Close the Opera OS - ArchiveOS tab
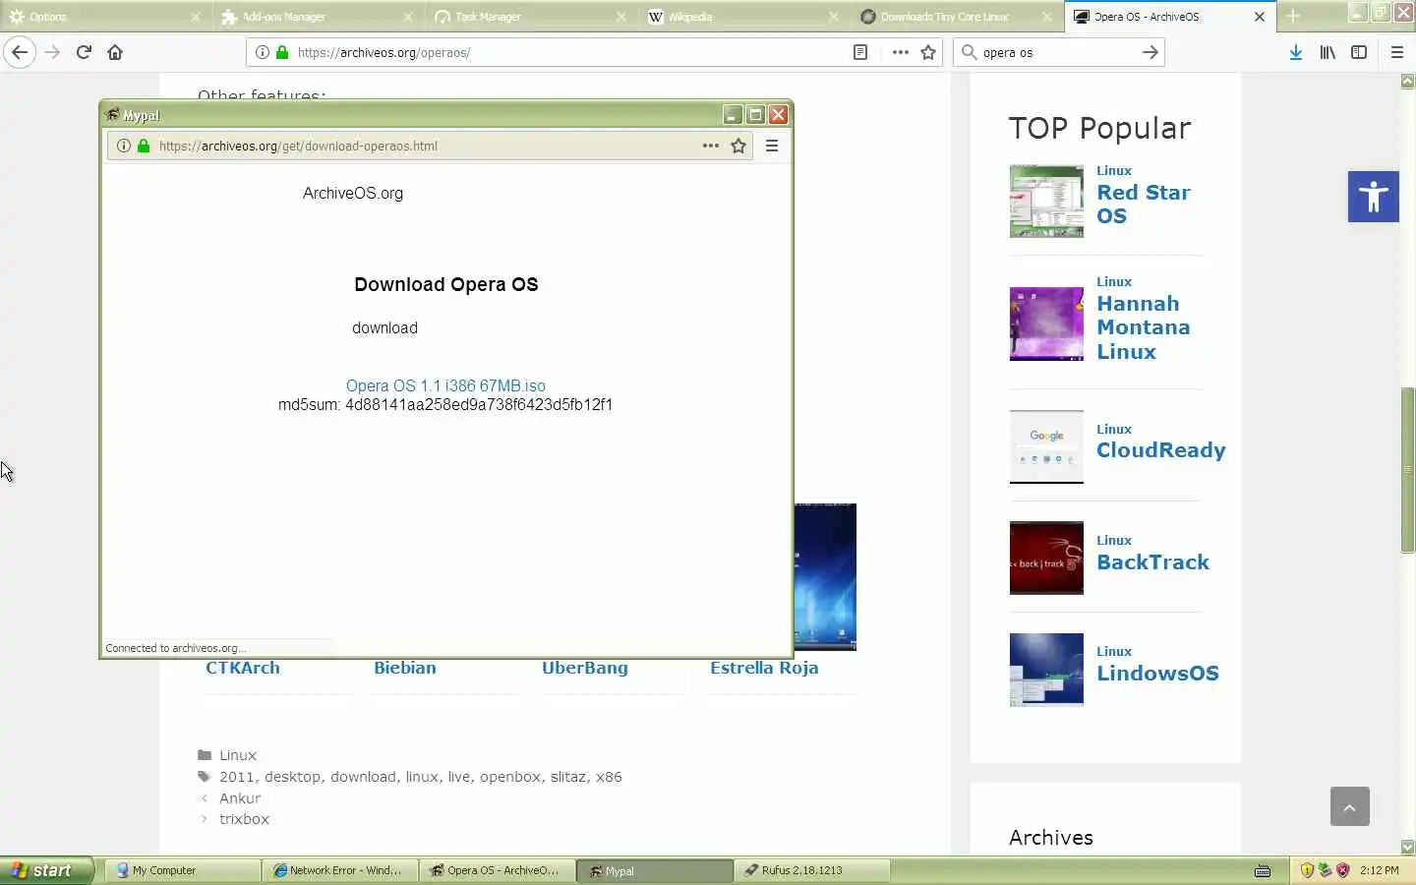This screenshot has height=885, width=1416. pyautogui.click(x=1260, y=17)
